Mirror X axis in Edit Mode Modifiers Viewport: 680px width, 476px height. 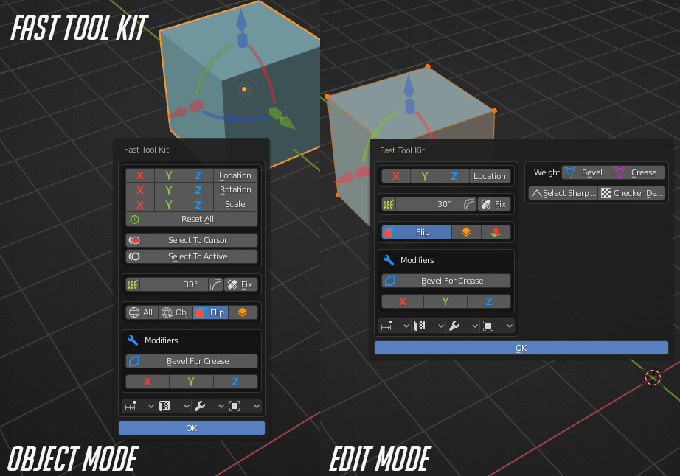tap(403, 301)
